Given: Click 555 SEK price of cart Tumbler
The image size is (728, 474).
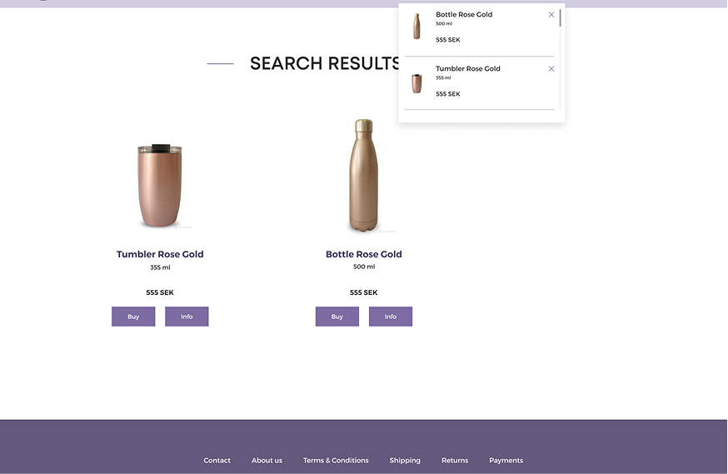Looking at the screenshot, I should click(447, 94).
